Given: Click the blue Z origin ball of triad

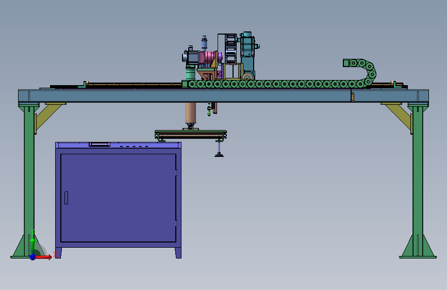Looking at the screenshot, I should (x=33, y=257).
